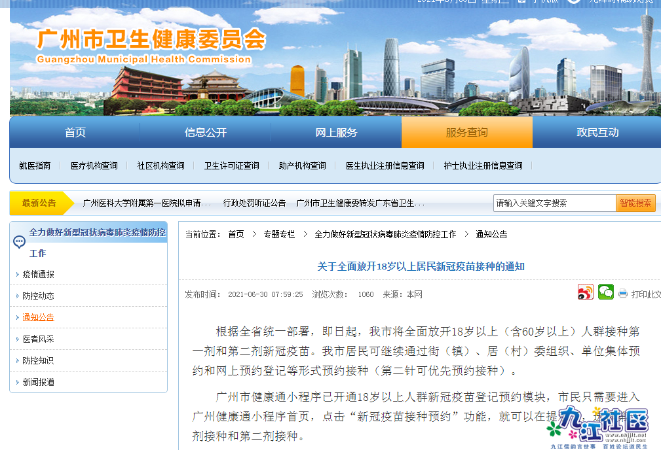
Task: Open the 网上服务 tab
Action: tap(336, 132)
